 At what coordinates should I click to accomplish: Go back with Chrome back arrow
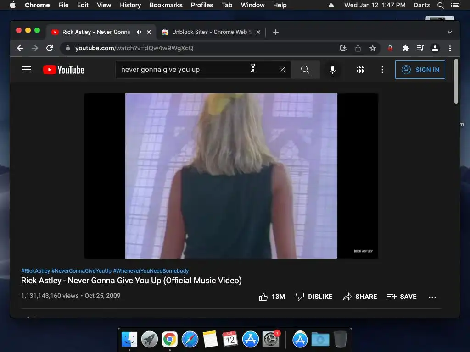pyautogui.click(x=20, y=48)
